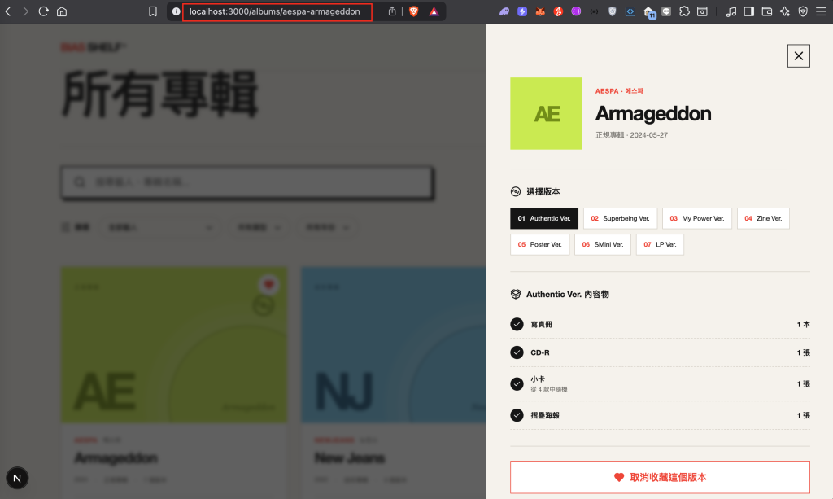Reload the current page

pyautogui.click(x=44, y=11)
